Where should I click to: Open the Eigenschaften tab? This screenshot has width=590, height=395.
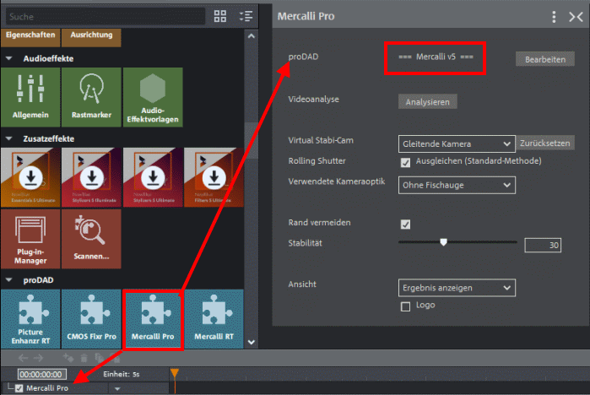tap(30, 37)
